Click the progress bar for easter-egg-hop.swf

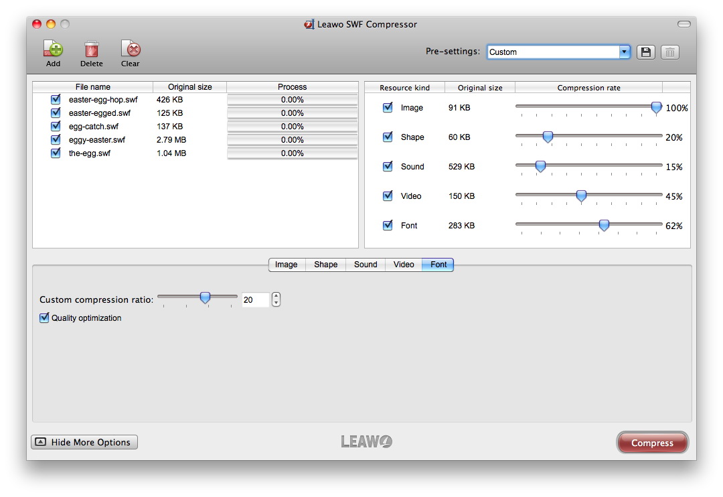click(x=293, y=100)
